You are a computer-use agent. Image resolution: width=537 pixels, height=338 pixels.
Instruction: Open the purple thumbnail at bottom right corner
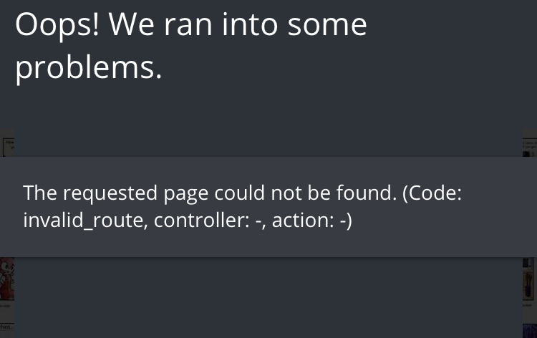[x=529, y=330]
